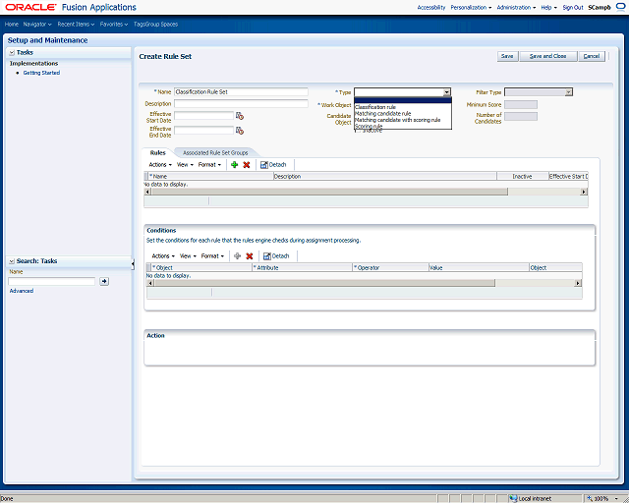This screenshot has height=503, width=629.
Task: Select Classification rule from Type list
Action: [403, 107]
